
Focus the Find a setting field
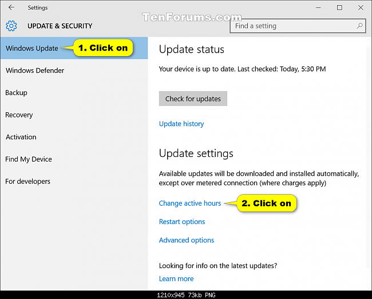298,26
